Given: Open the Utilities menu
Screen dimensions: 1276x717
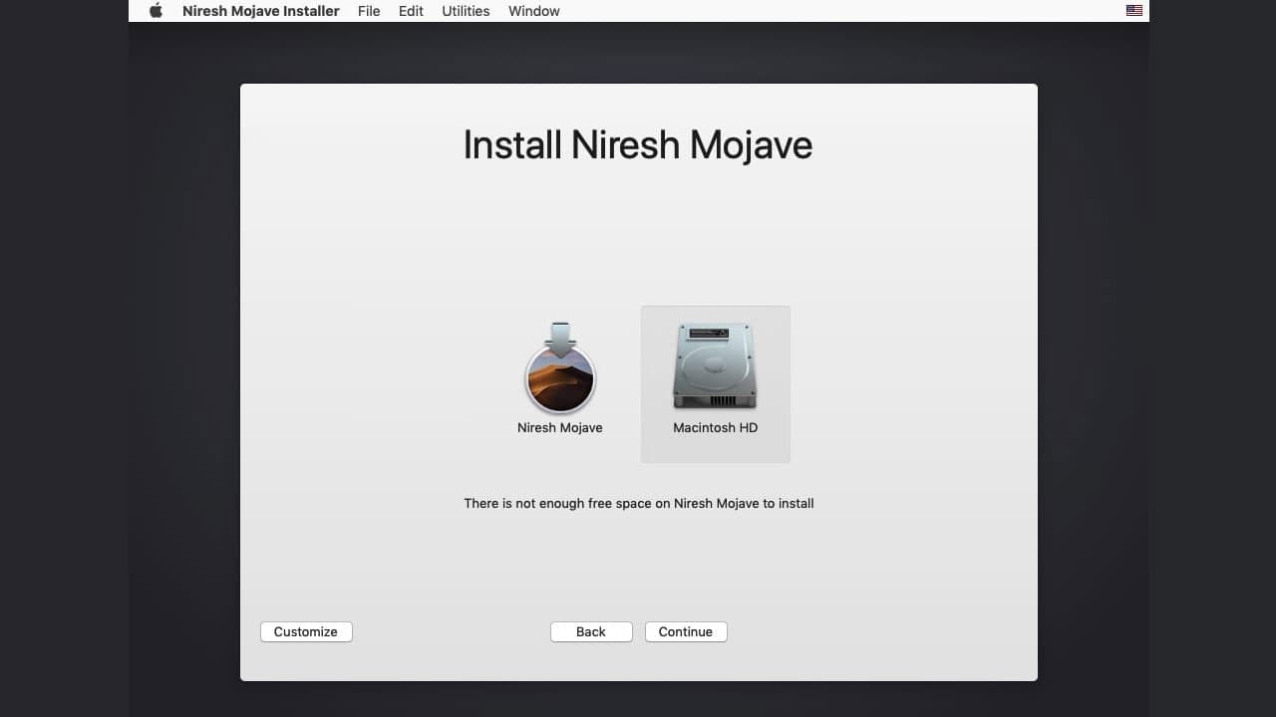Looking at the screenshot, I should pyautogui.click(x=465, y=11).
